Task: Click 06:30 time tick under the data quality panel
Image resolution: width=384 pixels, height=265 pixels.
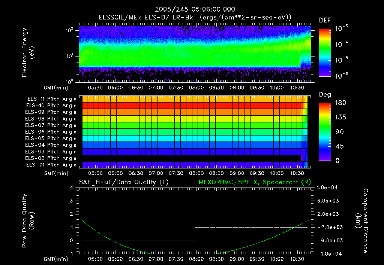Action: click(136, 259)
